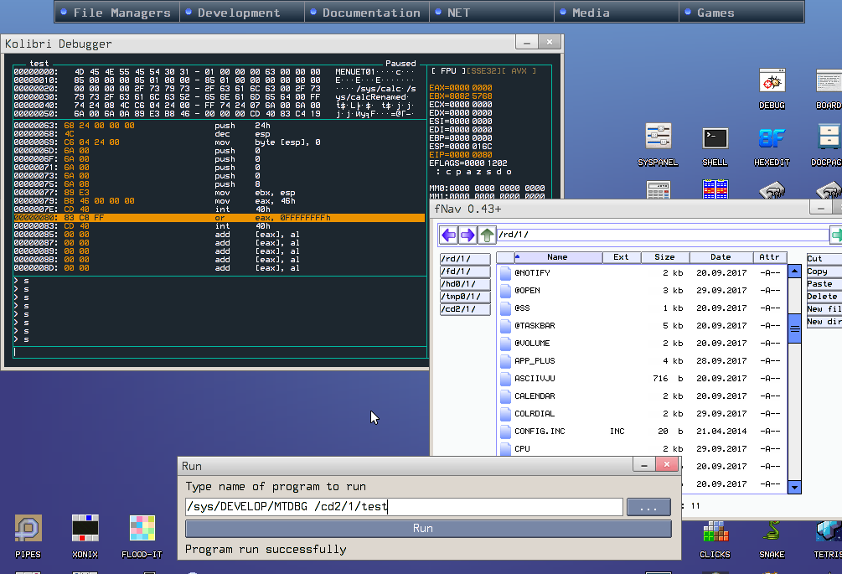This screenshot has width=842, height=574.
Task: Switch register view to SSE32
Action: point(485,70)
